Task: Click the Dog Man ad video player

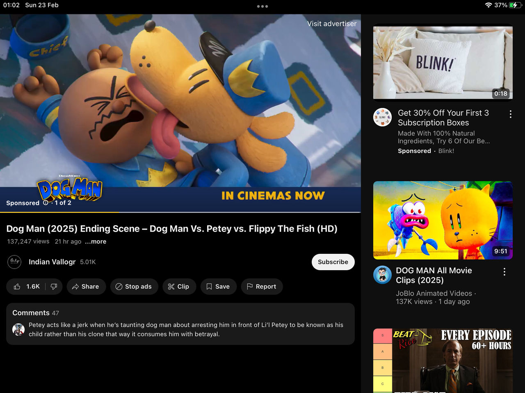Action: (x=180, y=113)
